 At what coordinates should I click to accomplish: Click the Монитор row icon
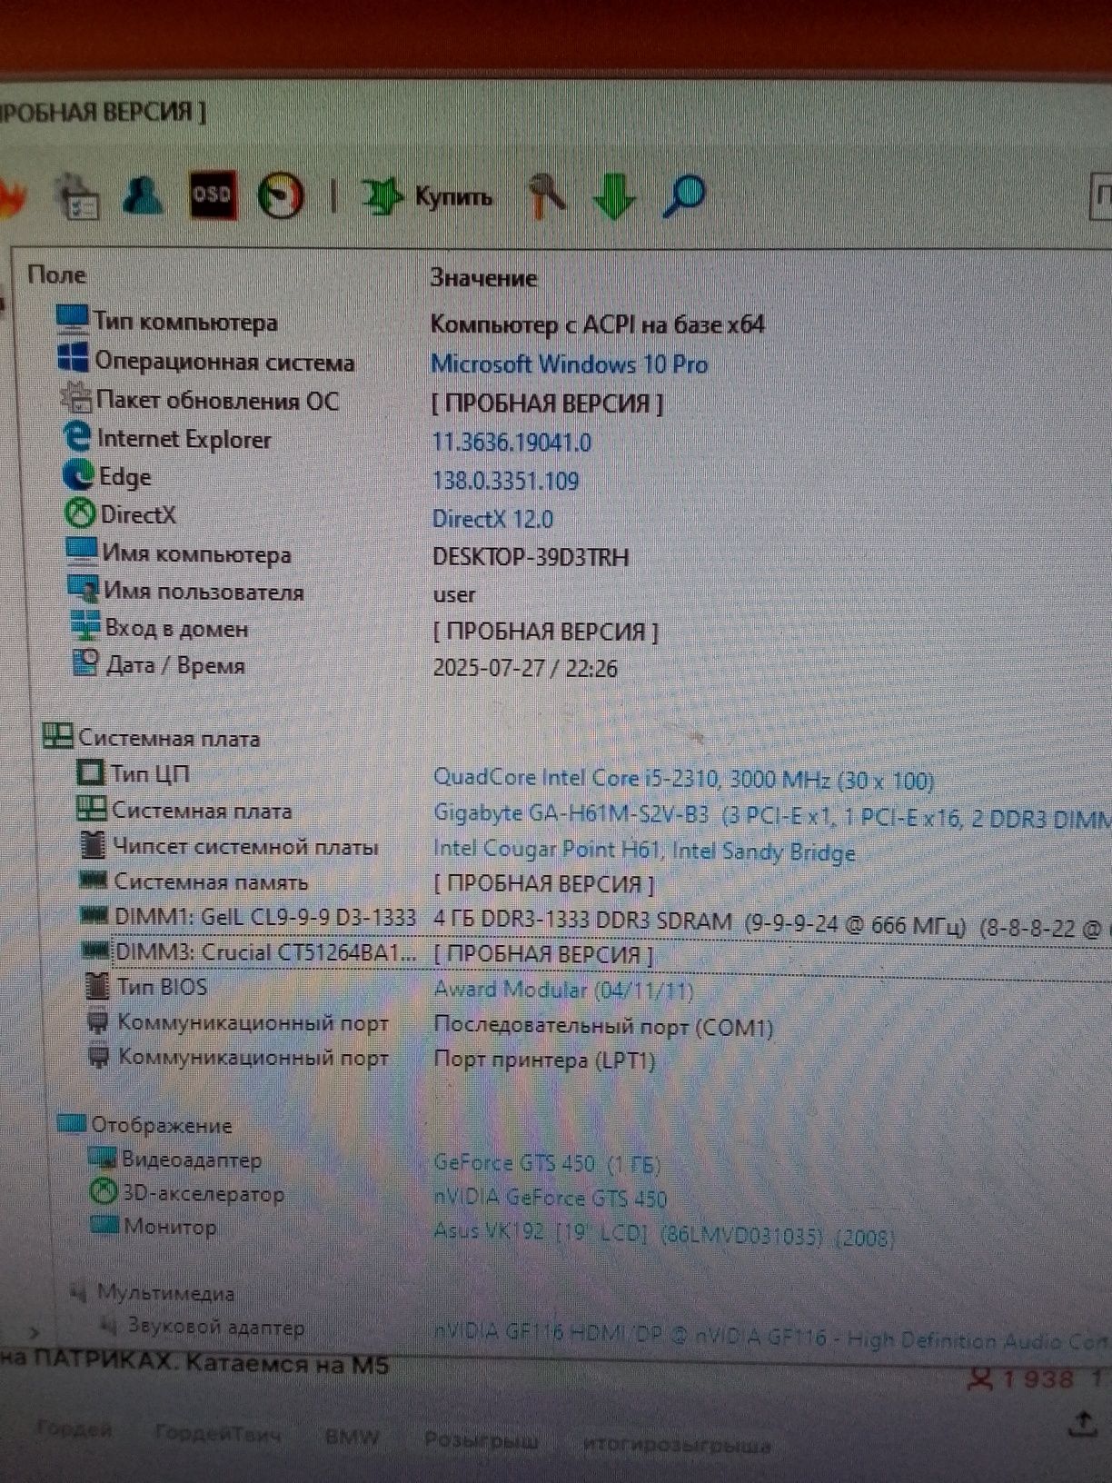click(105, 1226)
